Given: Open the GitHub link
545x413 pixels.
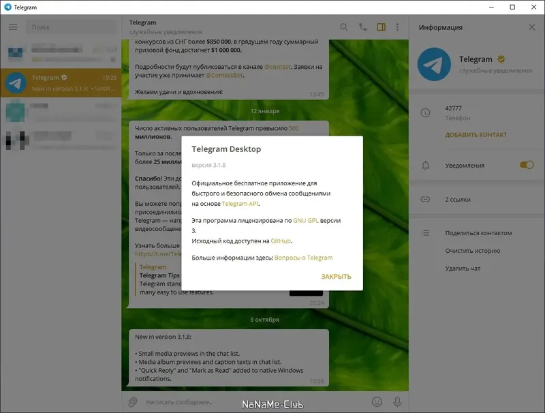Looking at the screenshot, I should tap(281, 241).
